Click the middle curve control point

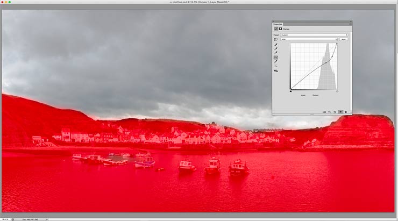point(326,63)
